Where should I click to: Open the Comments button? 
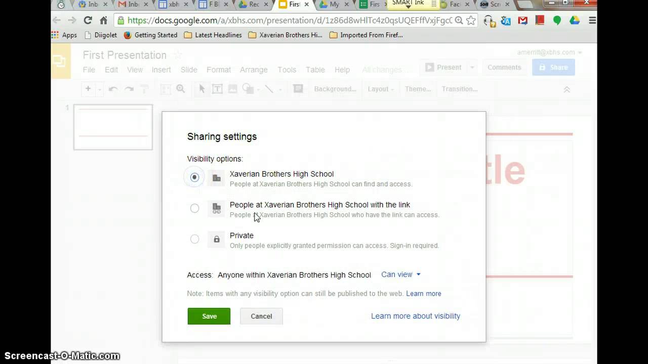(504, 67)
